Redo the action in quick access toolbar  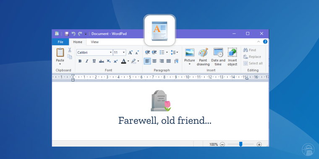point(80,34)
